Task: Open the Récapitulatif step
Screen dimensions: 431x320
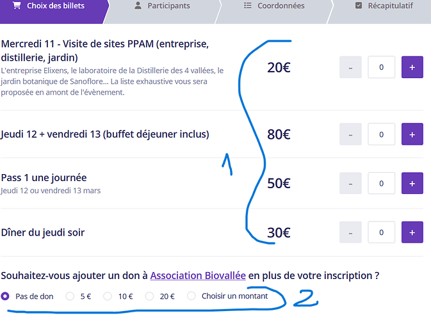Action: point(384,6)
